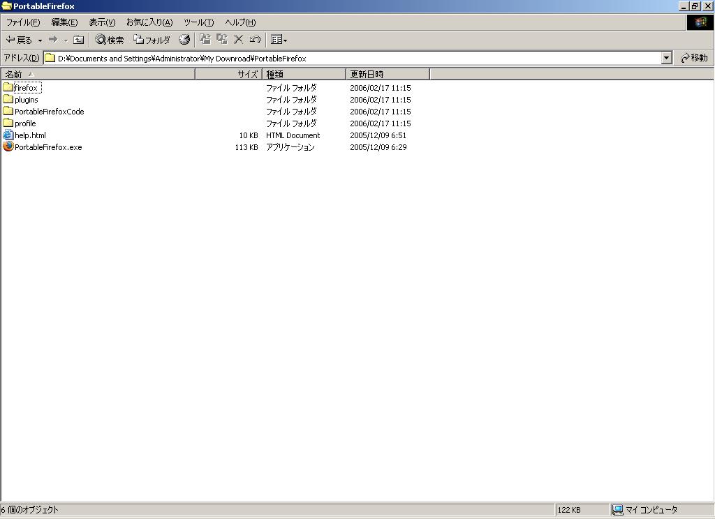Click the Delete X toolbar icon
Screen dimensions: 715x519
click(238, 40)
